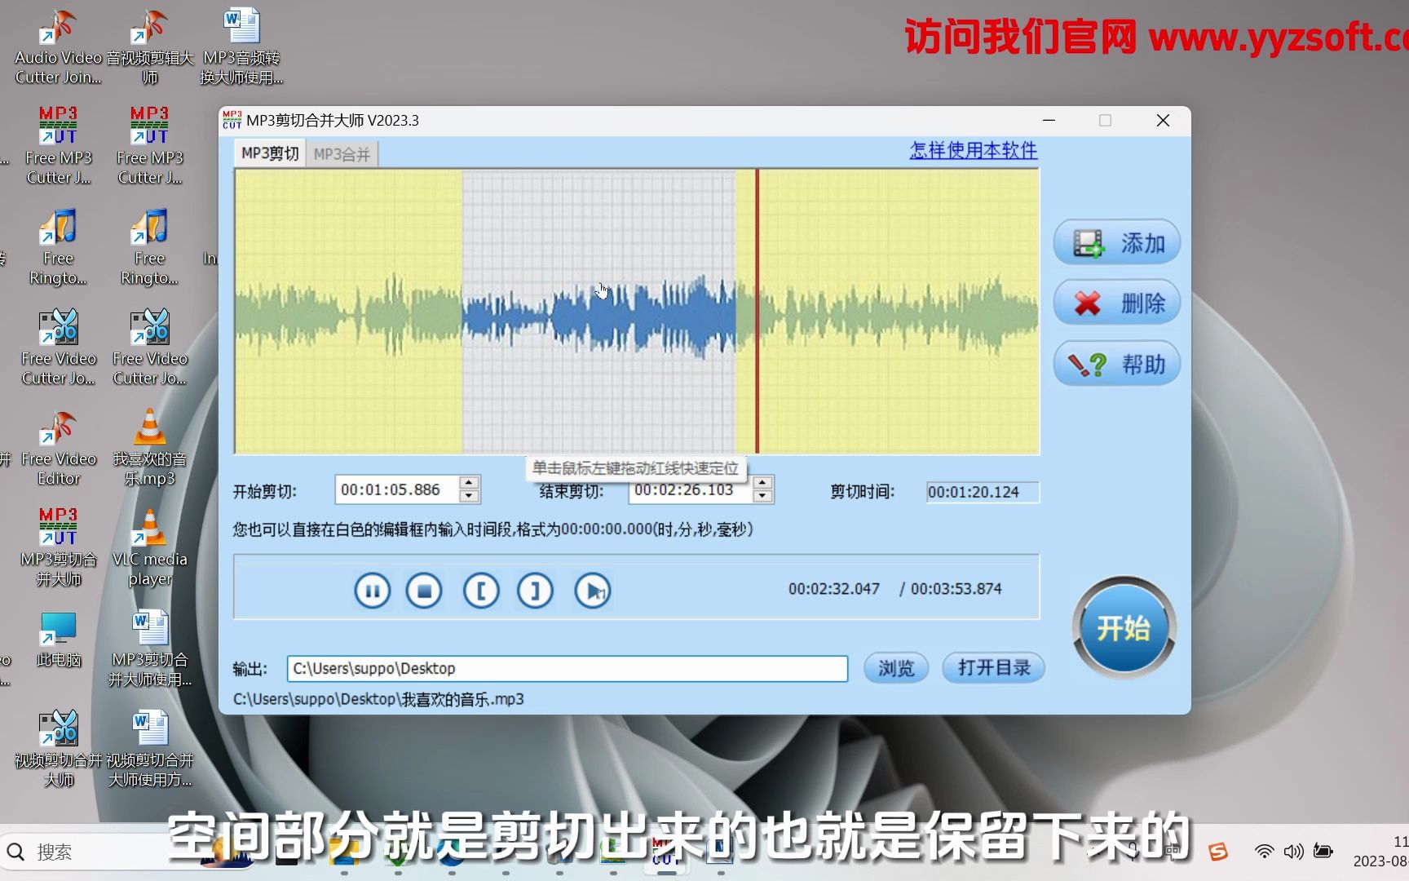Open the battery tray icon
This screenshot has height=881, width=1409.
[x=1323, y=852]
